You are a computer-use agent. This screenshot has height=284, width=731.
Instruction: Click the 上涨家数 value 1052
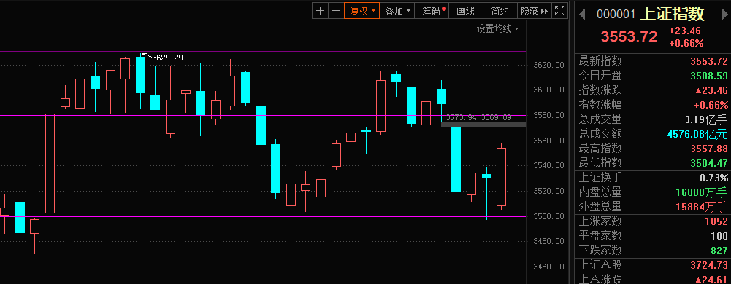pos(717,221)
